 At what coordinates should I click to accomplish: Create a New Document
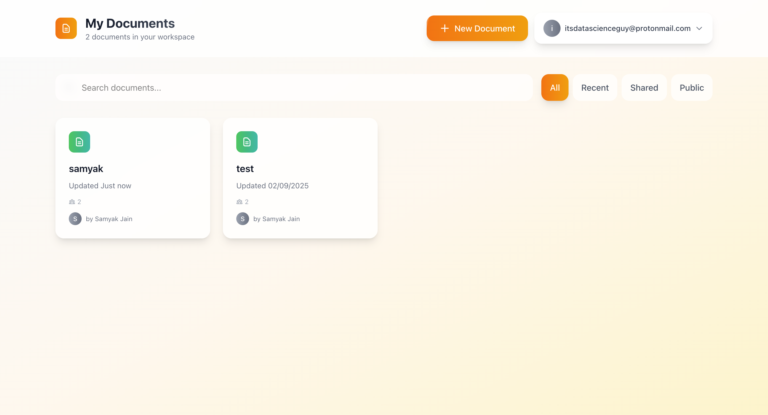coord(484,28)
